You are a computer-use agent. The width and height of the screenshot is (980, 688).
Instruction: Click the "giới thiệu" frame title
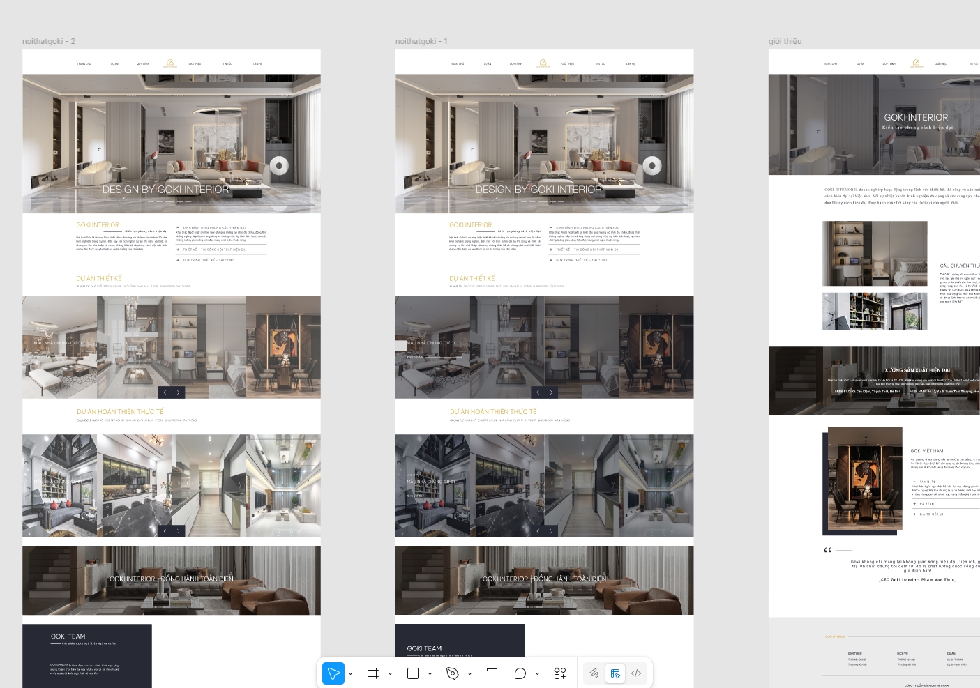pyautogui.click(x=785, y=42)
